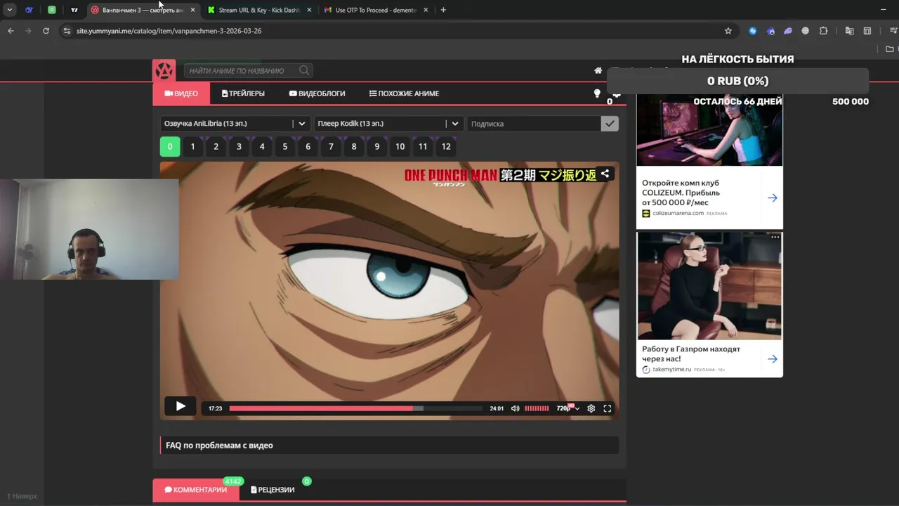This screenshot has width=899, height=506.
Task: Expand FAQ по проблемам с видео
Action: click(389, 445)
